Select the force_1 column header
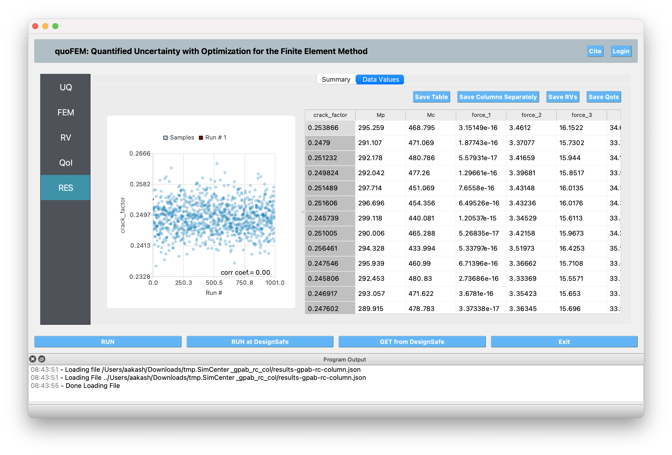Viewport: 672px width, 455px height. pos(481,115)
